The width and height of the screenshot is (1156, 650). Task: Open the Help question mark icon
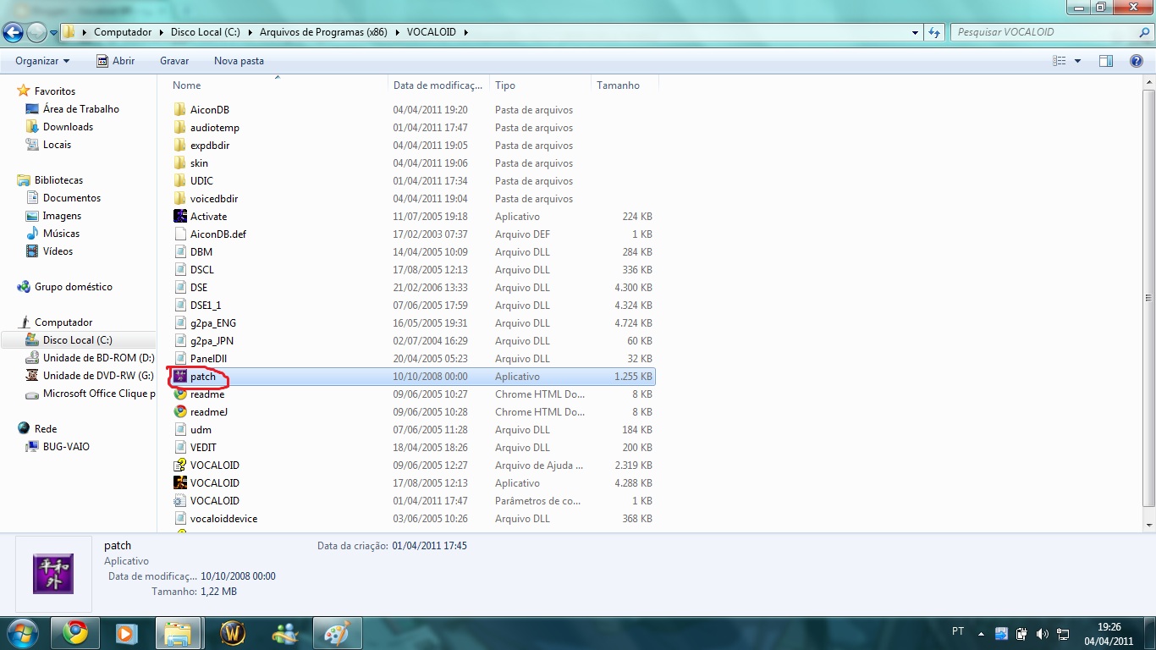click(1137, 61)
